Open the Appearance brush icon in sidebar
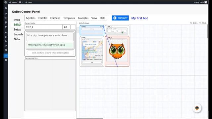 (x=6, y=32)
